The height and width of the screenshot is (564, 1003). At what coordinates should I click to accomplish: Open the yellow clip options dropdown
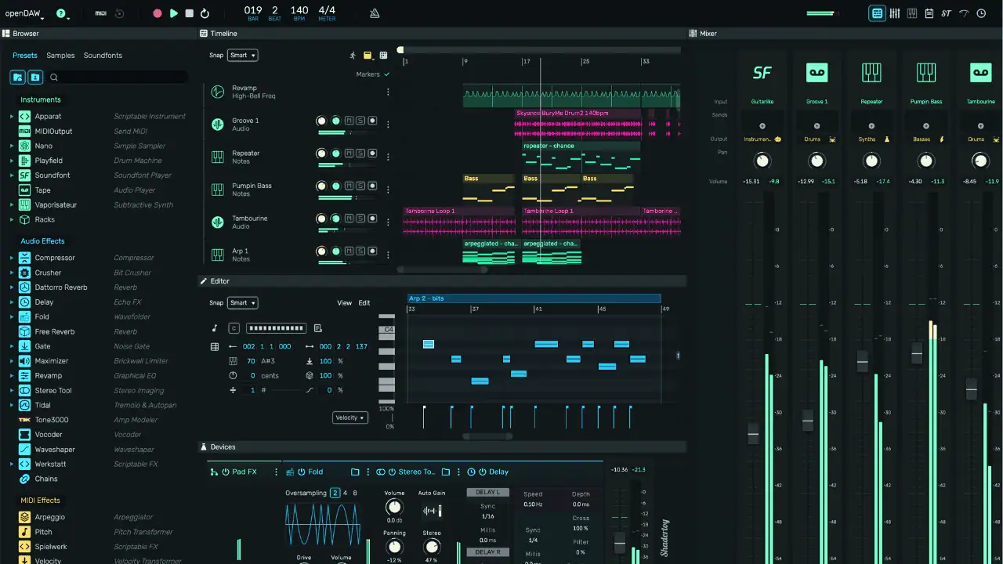[368, 56]
